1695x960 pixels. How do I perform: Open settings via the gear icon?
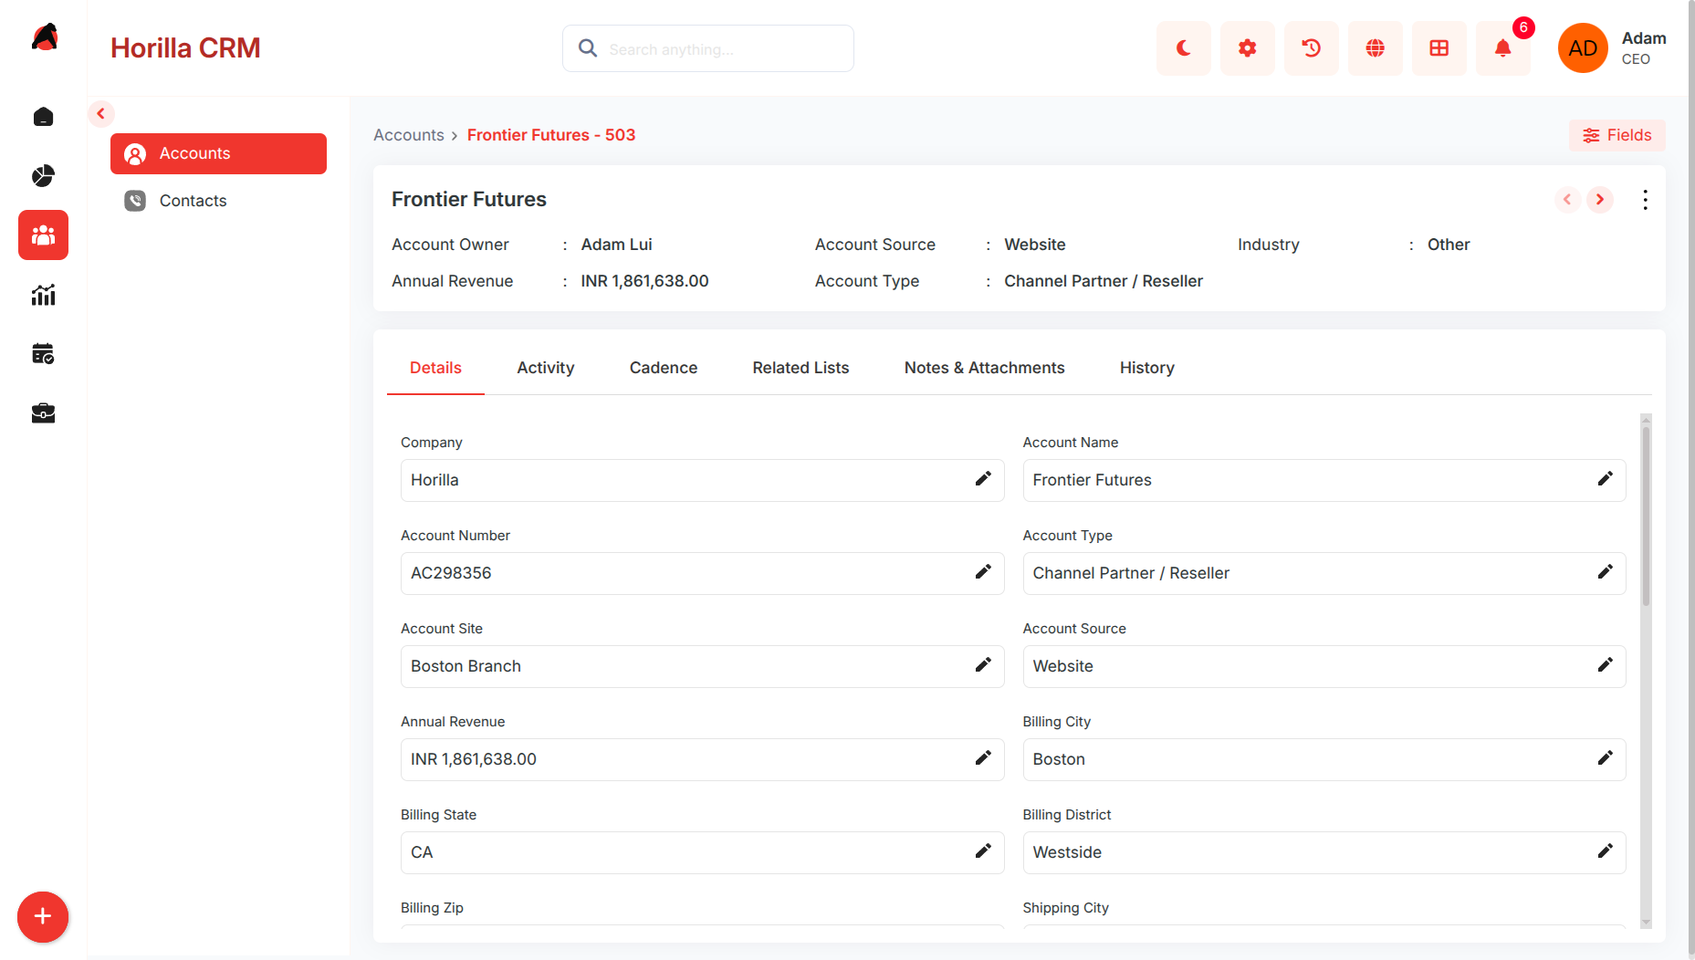coord(1247,48)
